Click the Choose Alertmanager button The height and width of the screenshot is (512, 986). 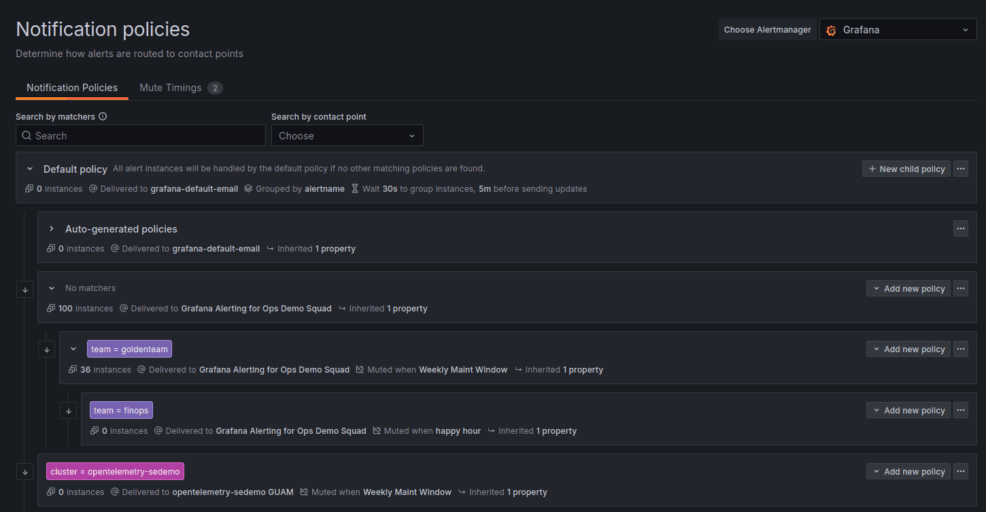(x=767, y=29)
